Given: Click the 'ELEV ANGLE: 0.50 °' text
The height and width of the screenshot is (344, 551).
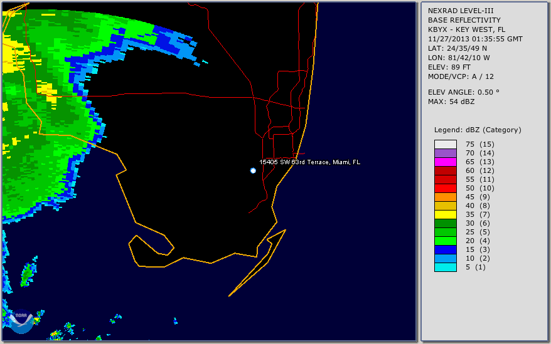Looking at the screenshot, I should [x=464, y=92].
